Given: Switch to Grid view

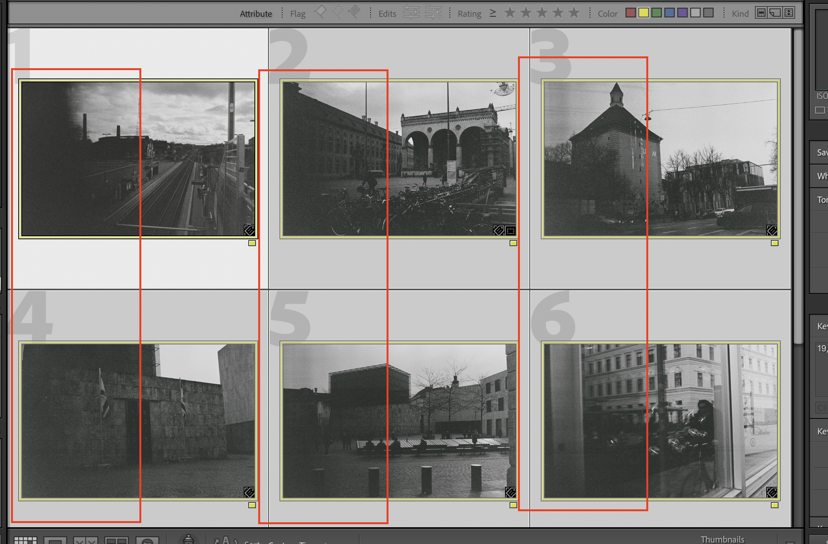Looking at the screenshot, I should point(26,540).
